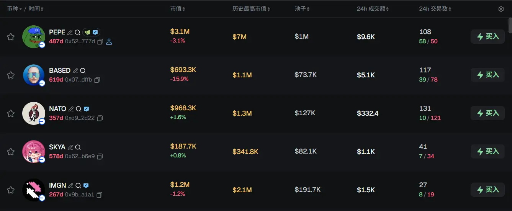
Task: Open the blue note badge beside IMGN
Action: click(86, 185)
